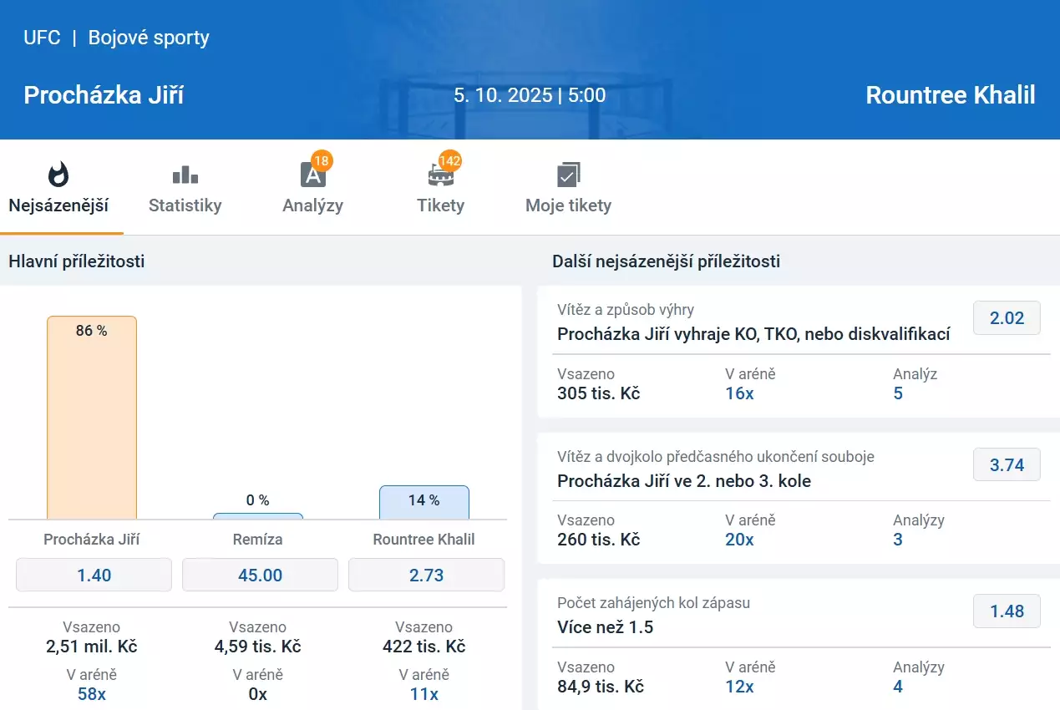
Task: Click the Tikety arena icon with badge 142
Action: point(440,175)
